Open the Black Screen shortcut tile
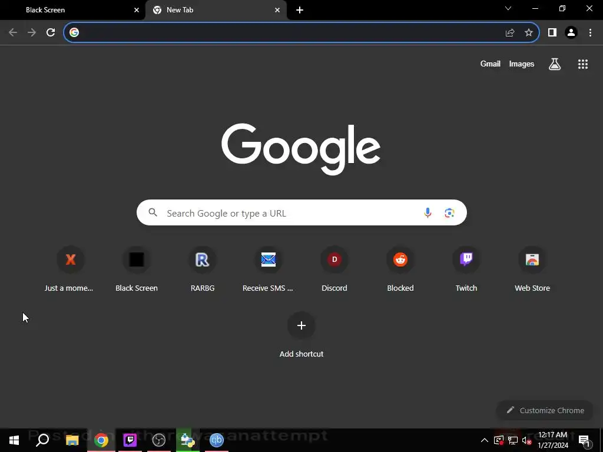This screenshot has height=452, width=603. pos(137,270)
